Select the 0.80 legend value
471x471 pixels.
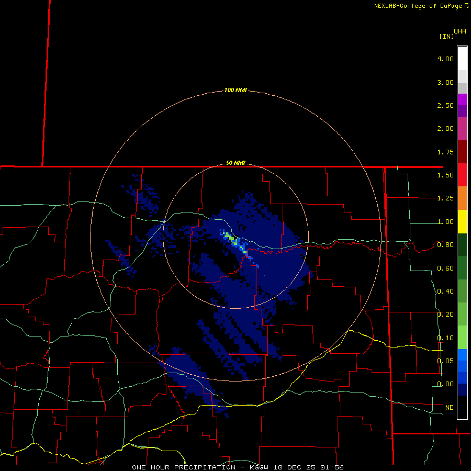(x=445, y=245)
